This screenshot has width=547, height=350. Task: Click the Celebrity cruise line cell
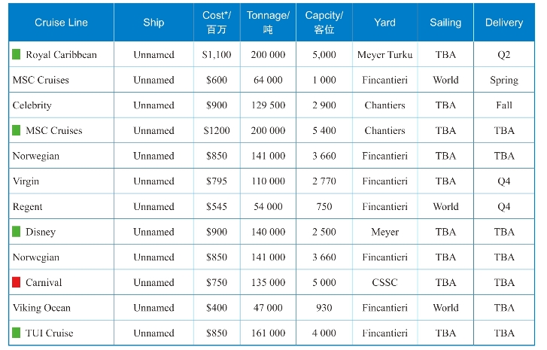[x=32, y=105]
